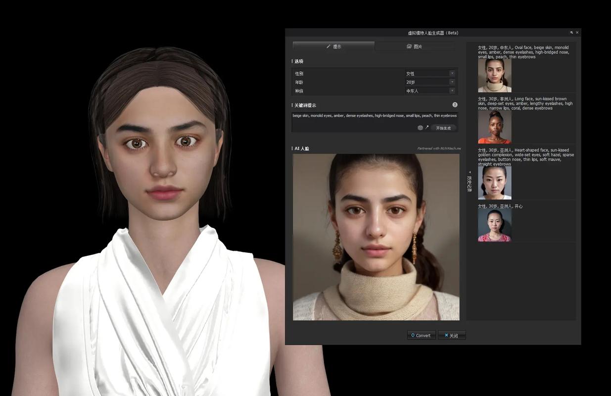Open the 关键词提示 help question mark icon

click(x=454, y=104)
